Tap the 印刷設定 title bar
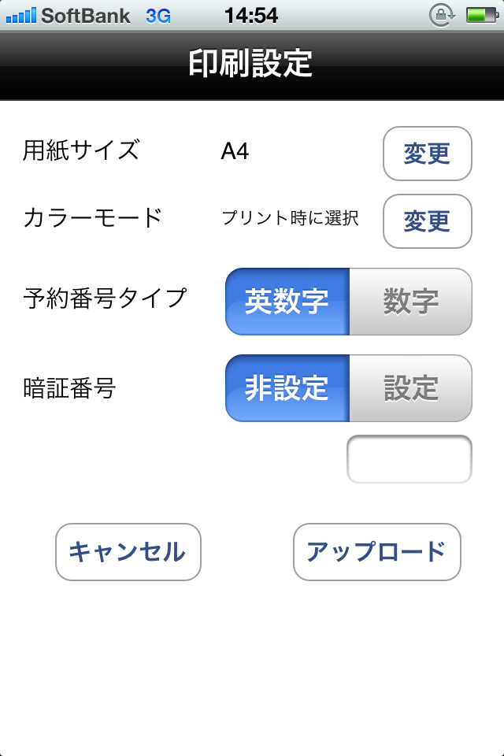Image resolution: width=504 pixels, height=756 pixels. click(251, 65)
